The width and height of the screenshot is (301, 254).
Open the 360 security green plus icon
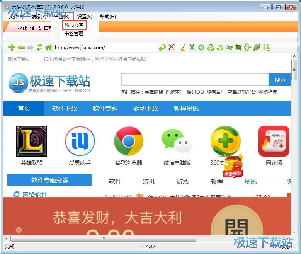[225, 140]
